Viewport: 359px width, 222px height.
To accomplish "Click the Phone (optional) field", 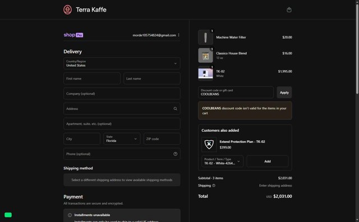I will [x=122, y=154].
